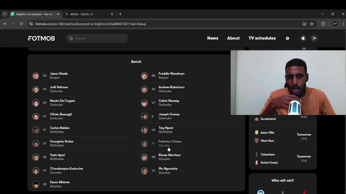Open Charalampos Kostoulas's player link
This screenshot has width=346, height=194.
[x=66, y=169]
